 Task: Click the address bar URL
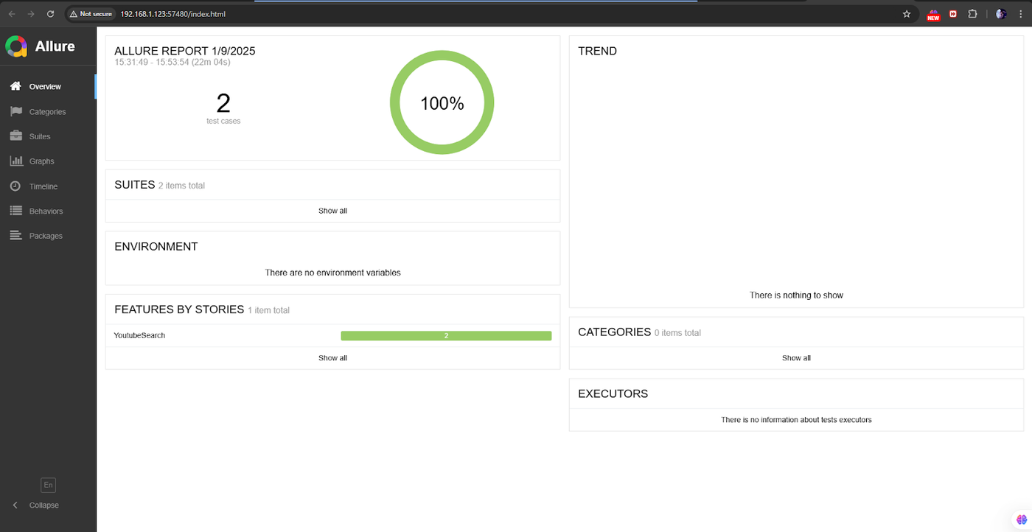click(x=173, y=14)
